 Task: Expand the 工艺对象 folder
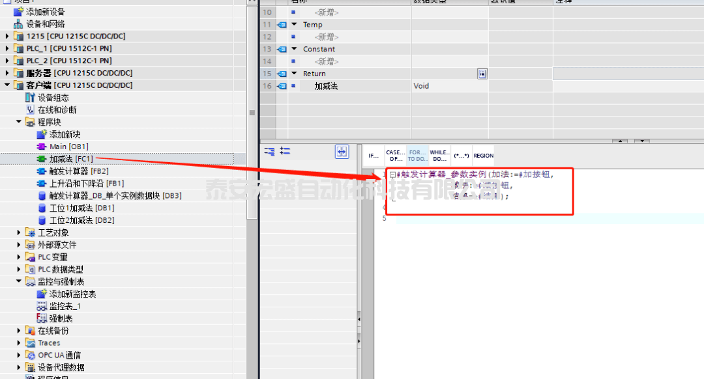click(19, 232)
